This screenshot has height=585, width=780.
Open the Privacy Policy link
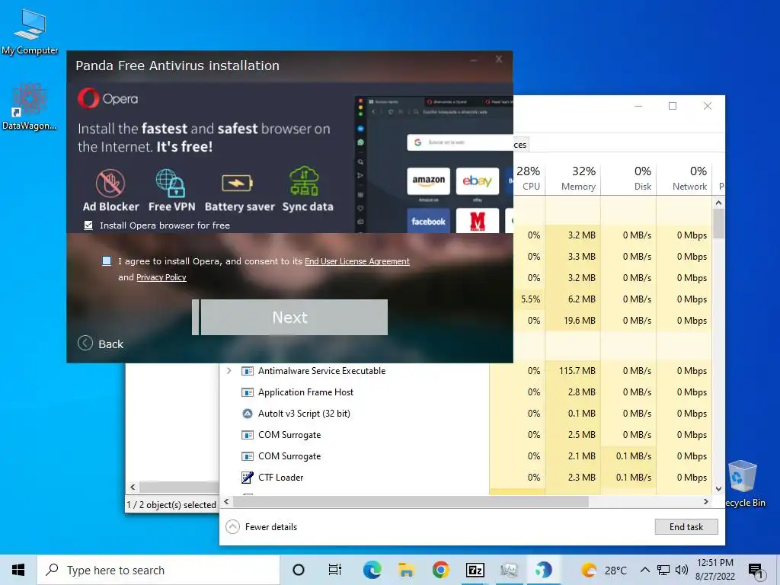point(161,277)
